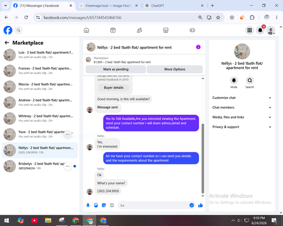
Task: Open the taskbar volume speaker icon
Action: (239, 220)
